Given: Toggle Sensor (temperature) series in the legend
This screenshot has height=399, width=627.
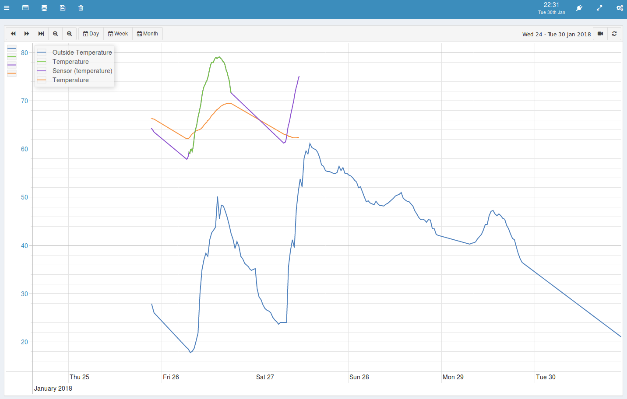Looking at the screenshot, I should (x=82, y=71).
